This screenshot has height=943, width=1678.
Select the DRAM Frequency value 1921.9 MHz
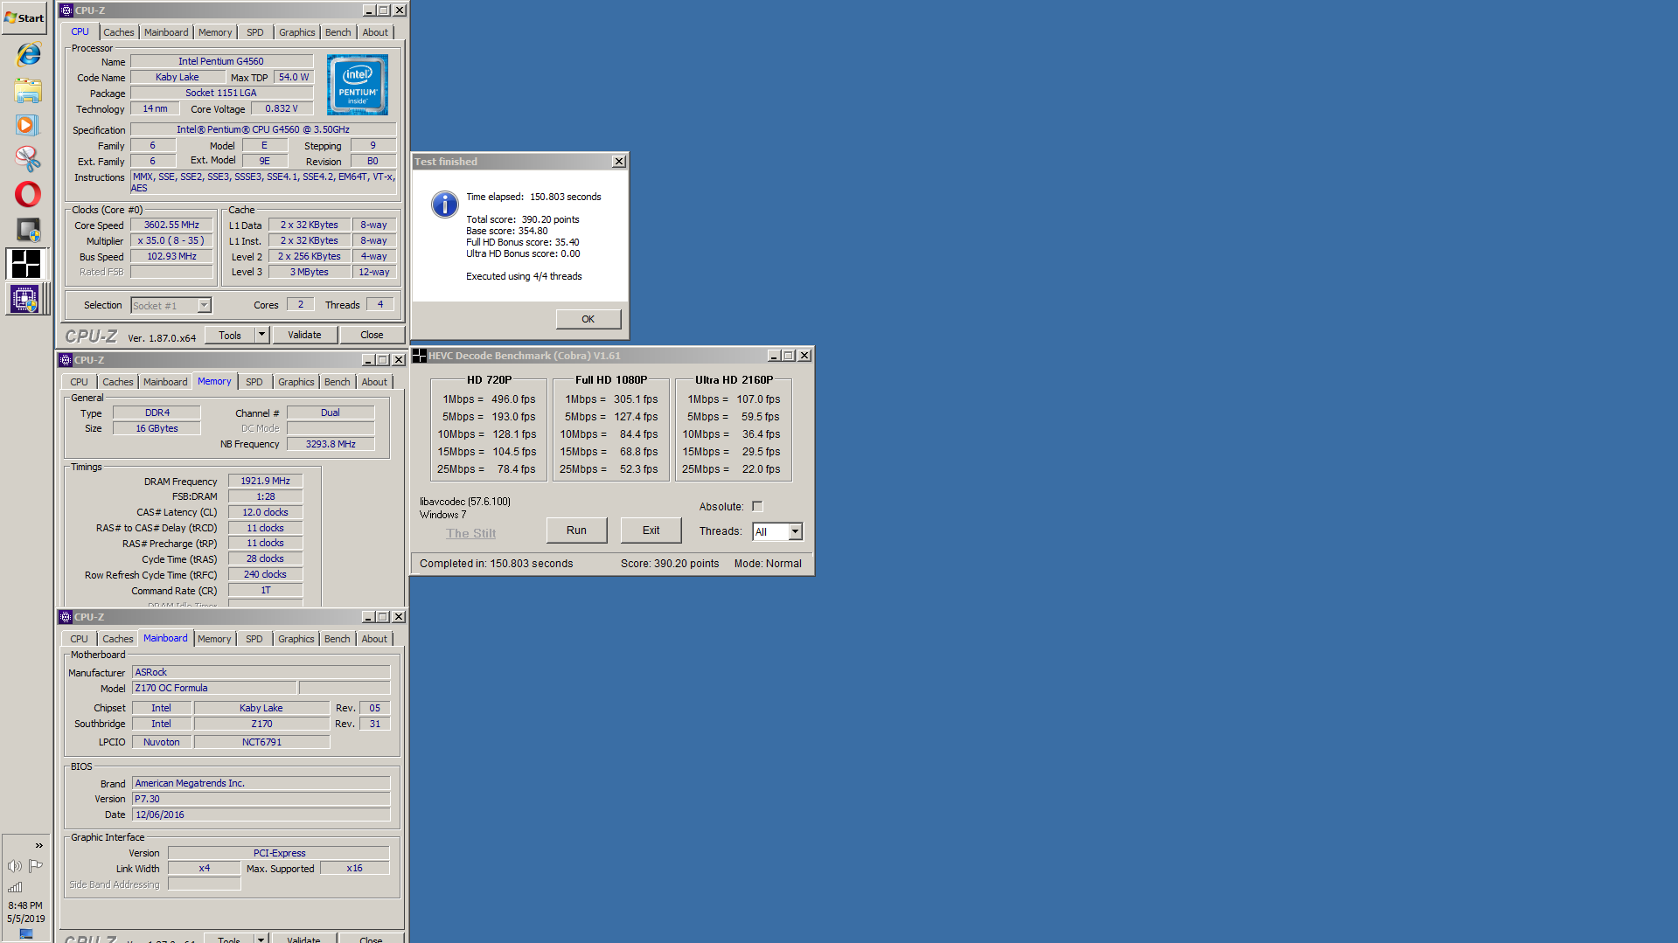[x=266, y=481]
